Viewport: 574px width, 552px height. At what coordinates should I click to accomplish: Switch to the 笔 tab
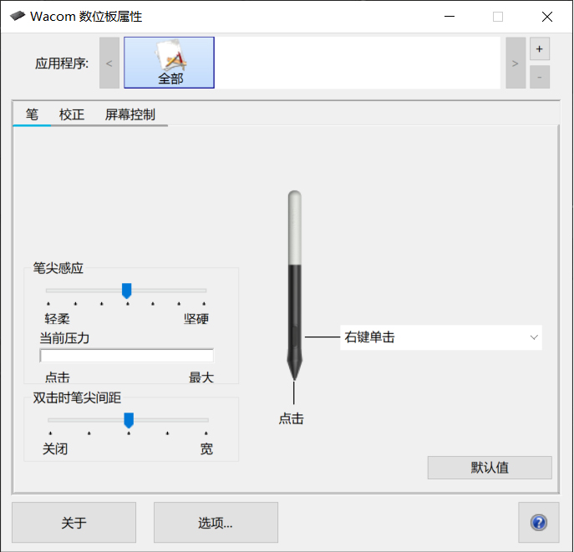point(32,114)
